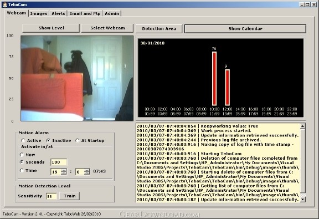Click the TeboCam version text in status bar

pyautogui.click(x=52, y=214)
